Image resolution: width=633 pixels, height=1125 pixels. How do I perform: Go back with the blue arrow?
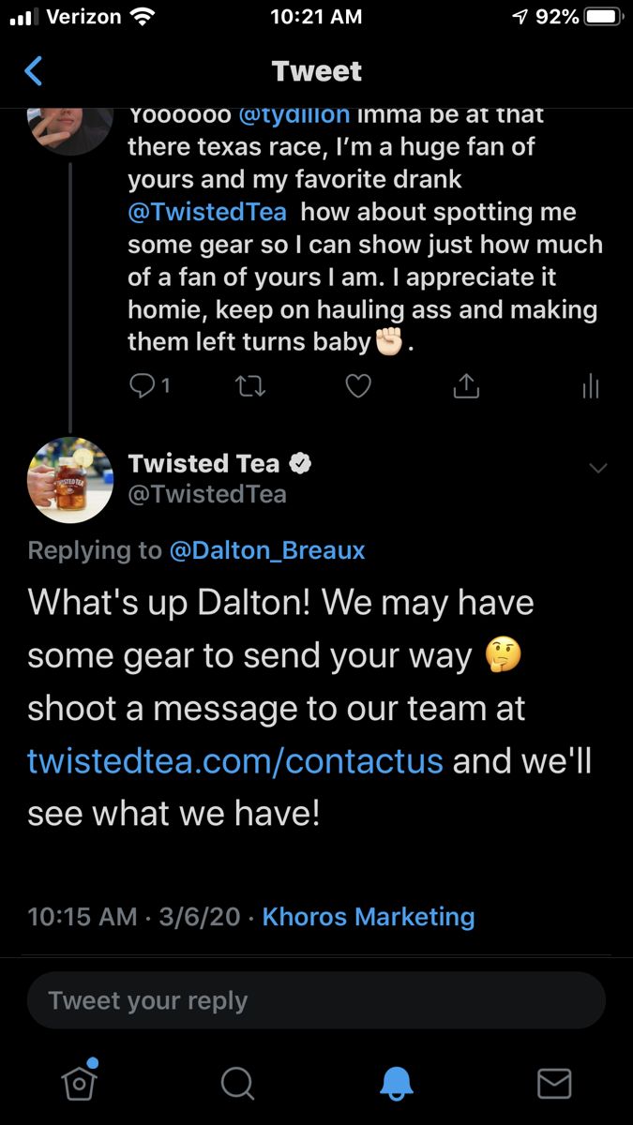click(34, 71)
